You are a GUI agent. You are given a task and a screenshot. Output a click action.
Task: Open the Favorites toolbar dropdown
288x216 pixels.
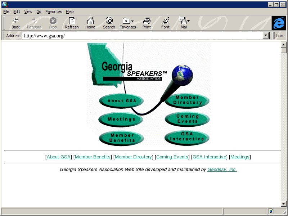pyautogui.click(x=127, y=23)
